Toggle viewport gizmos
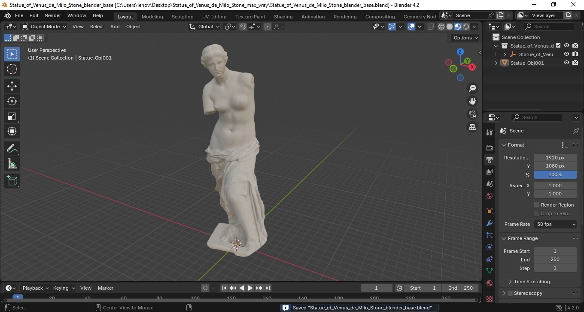584x312 pixels. [392, 27]
